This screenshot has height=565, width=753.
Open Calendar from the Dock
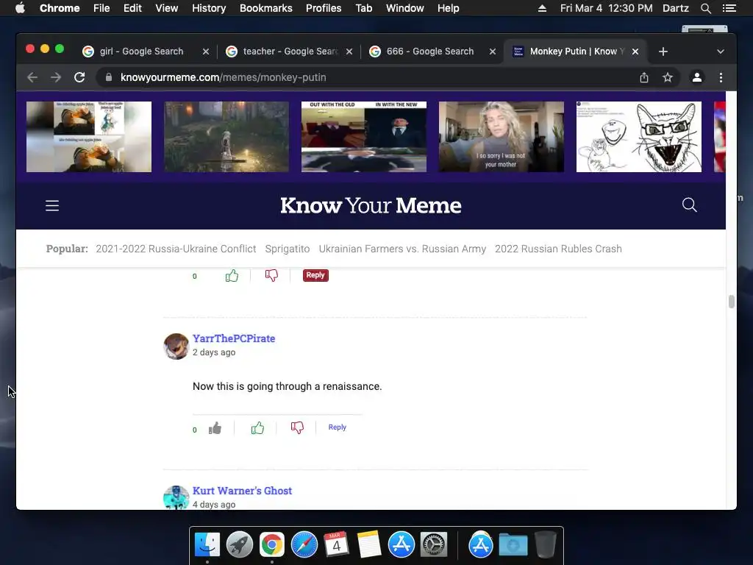(337, 545)
